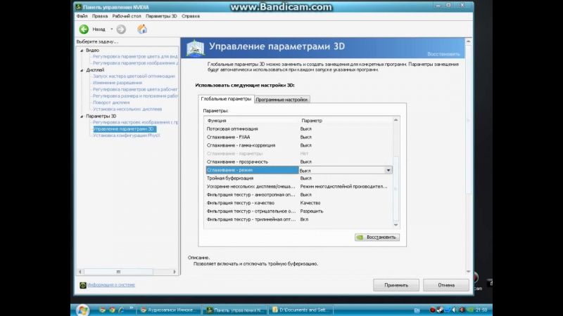Launch second Chrome quick launch icon

(112, 310)
